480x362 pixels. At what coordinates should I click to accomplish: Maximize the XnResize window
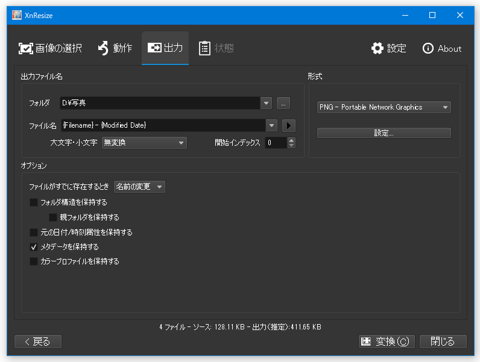pyautogui.click(x=432, y=15)
